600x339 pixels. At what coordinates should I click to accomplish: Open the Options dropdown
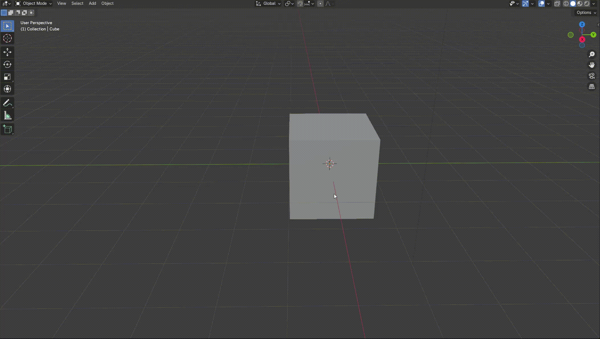[x=586, y=13]
